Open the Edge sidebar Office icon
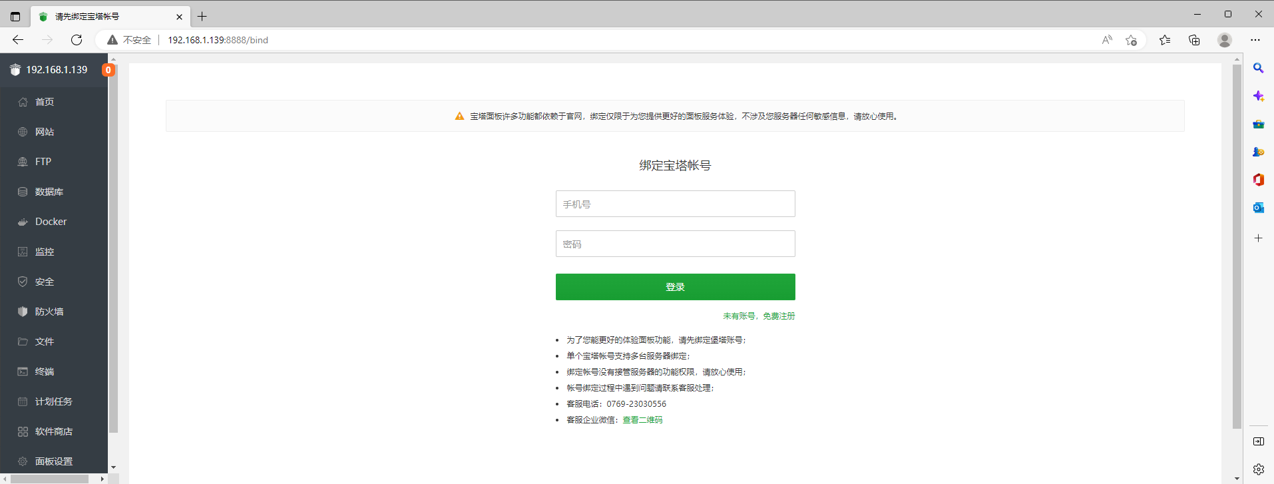The width and height of the screenshot is (1274, 484). [1258, 180]
